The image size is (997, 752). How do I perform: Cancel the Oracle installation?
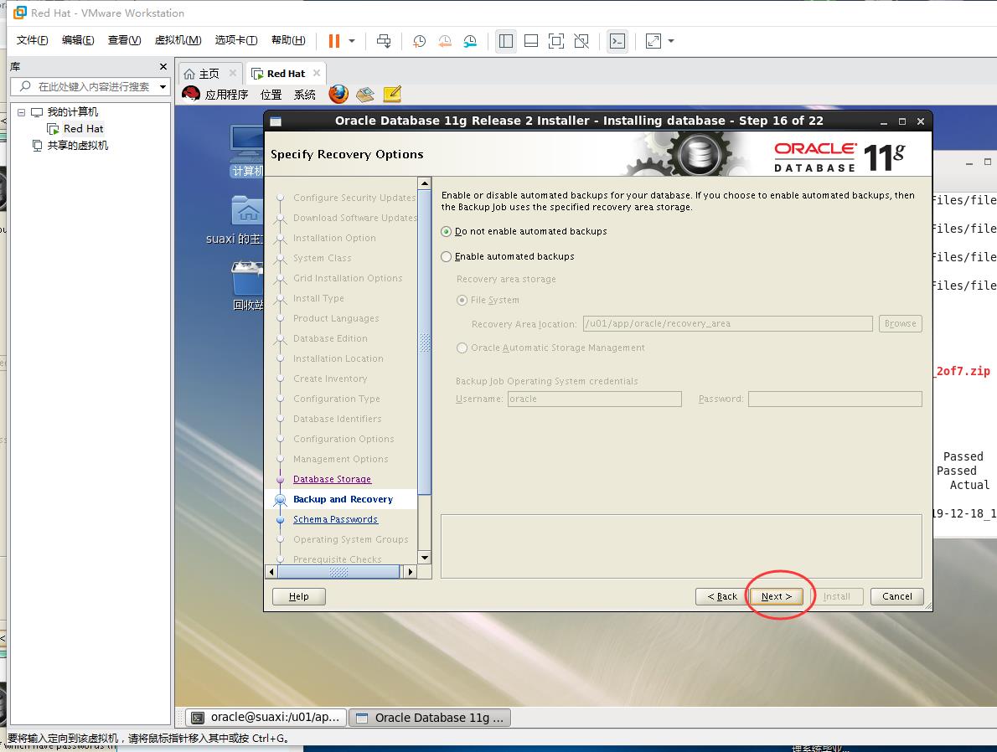[x=896, y=596]
